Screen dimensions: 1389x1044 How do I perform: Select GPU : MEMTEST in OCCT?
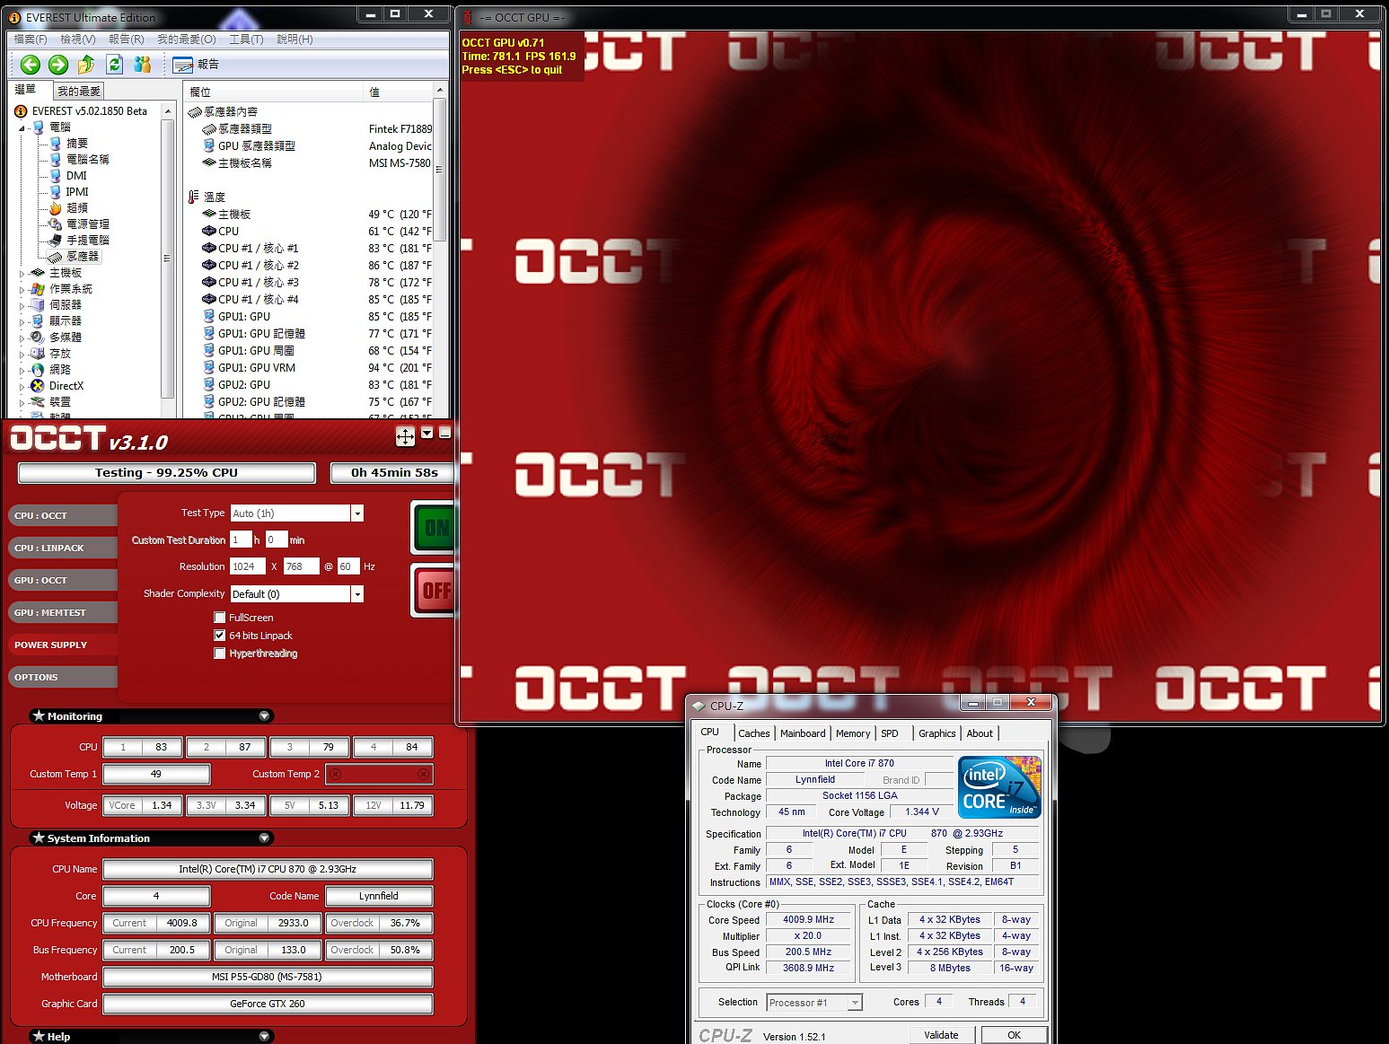[63, 612]
